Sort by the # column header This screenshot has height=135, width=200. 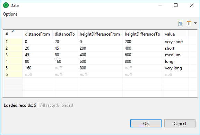pos(13,34)
